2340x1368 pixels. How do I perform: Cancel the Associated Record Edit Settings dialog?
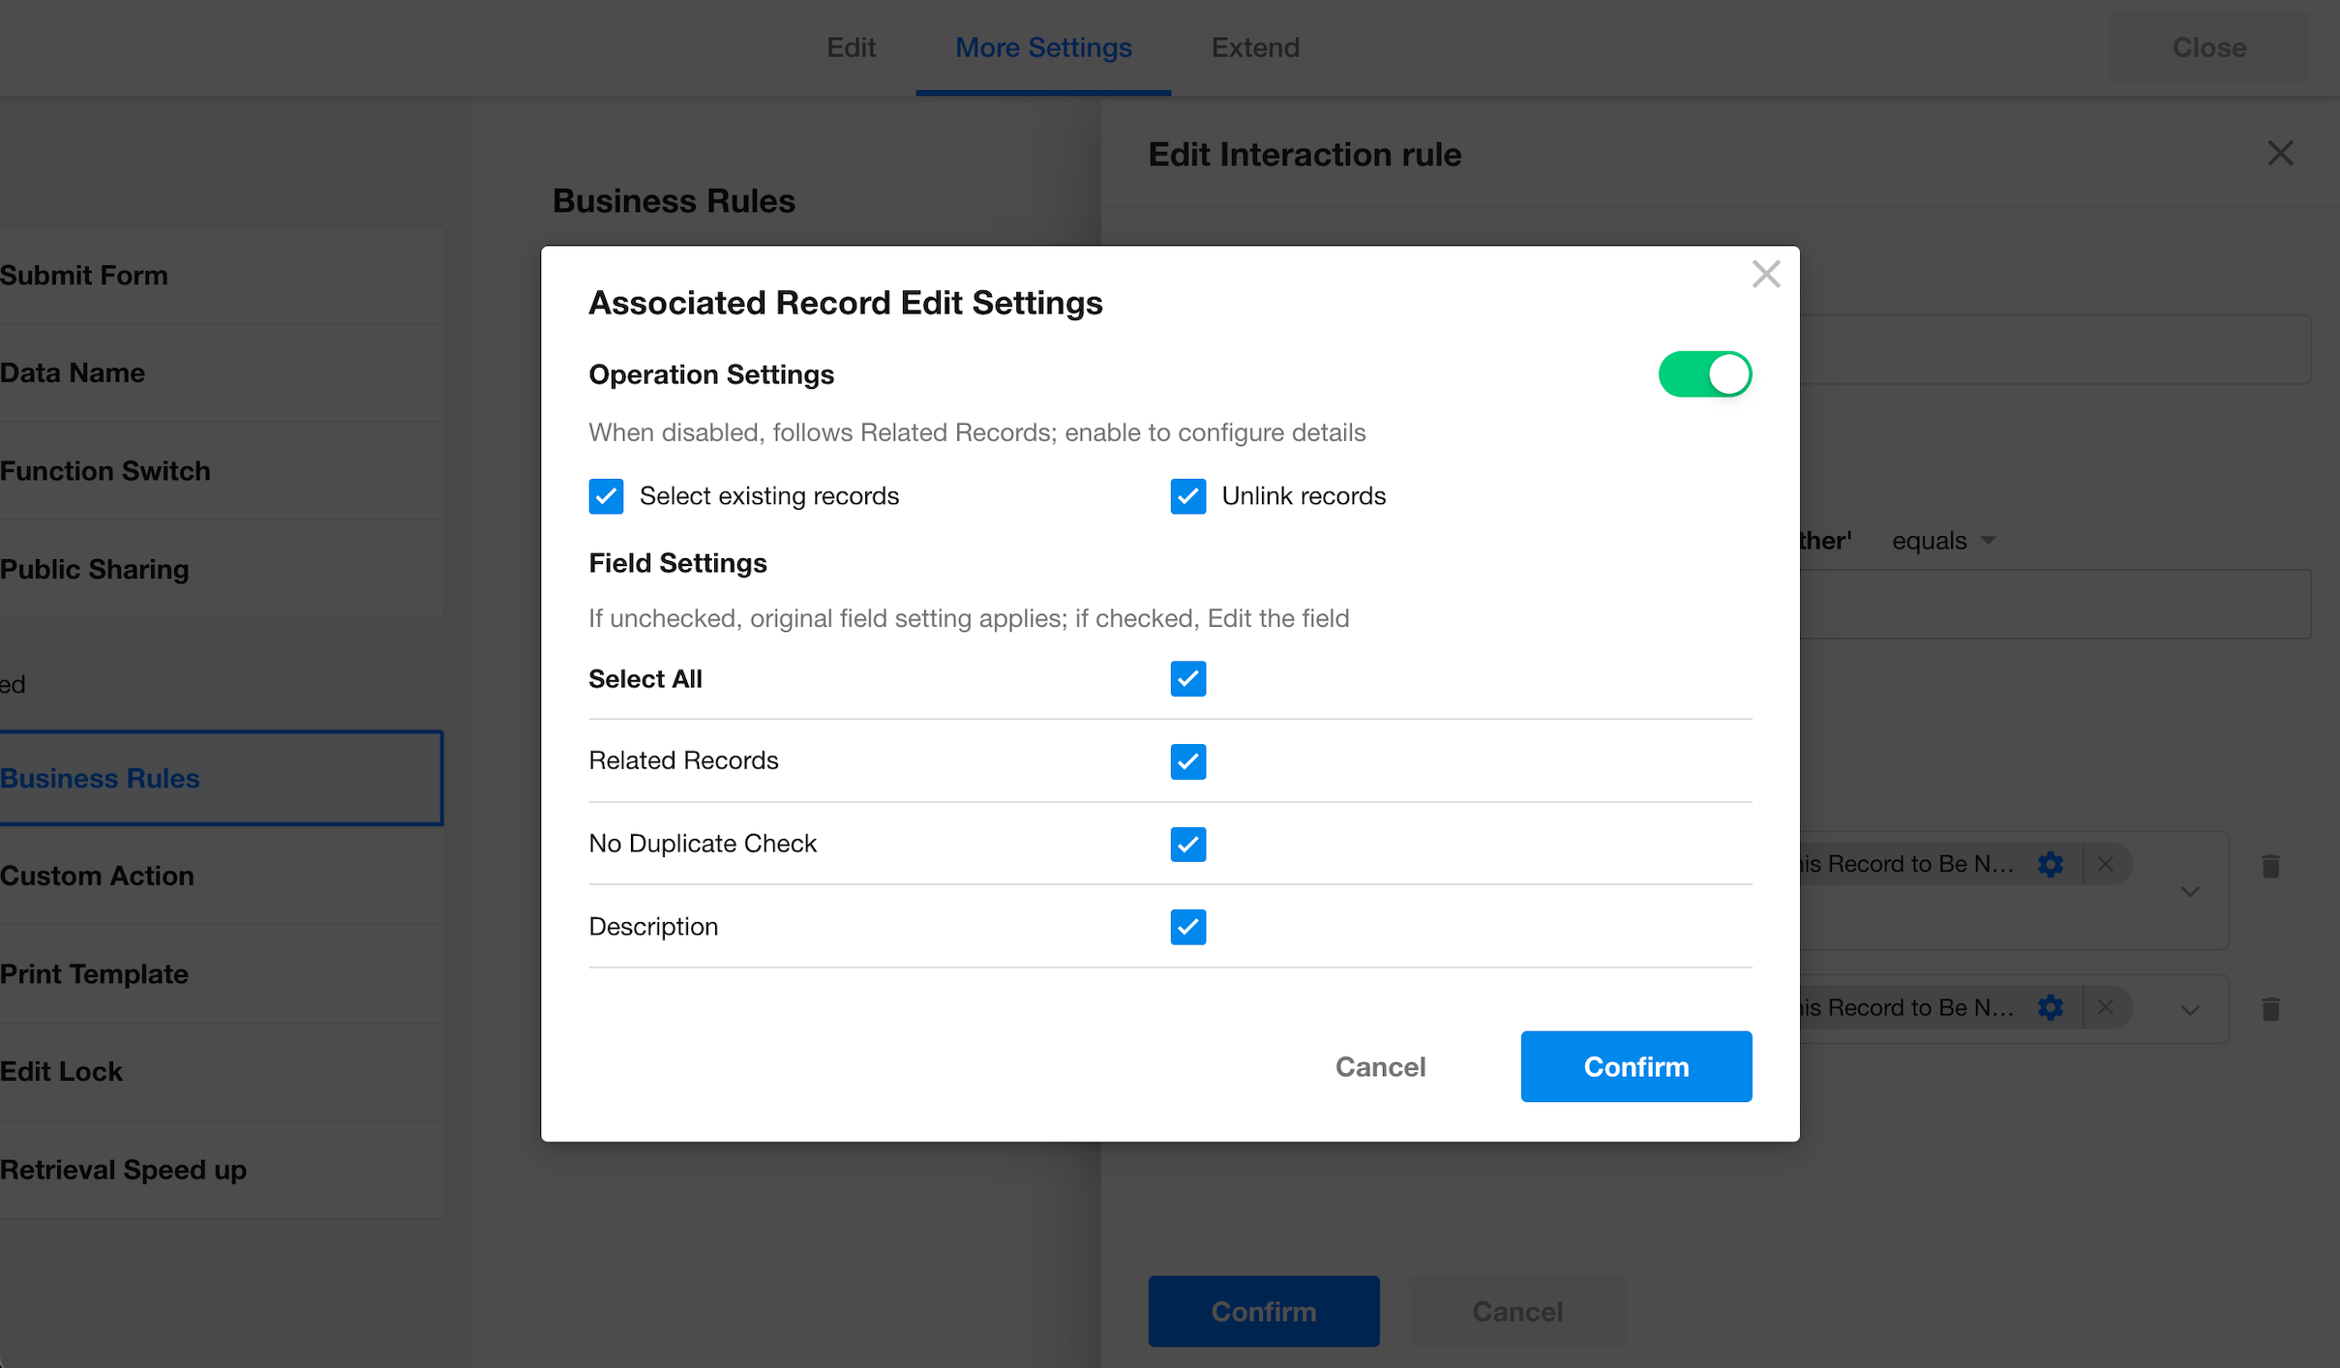coord(1380,1066)
